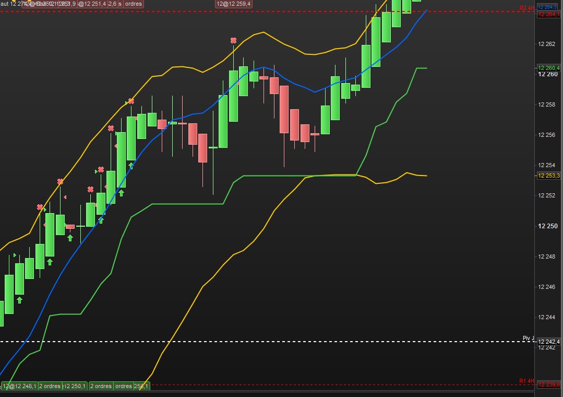This screenshot has height=397, width=563.
Task: Select the green up-arrow signal below the first candles
Action: click(x=19, y=299)
